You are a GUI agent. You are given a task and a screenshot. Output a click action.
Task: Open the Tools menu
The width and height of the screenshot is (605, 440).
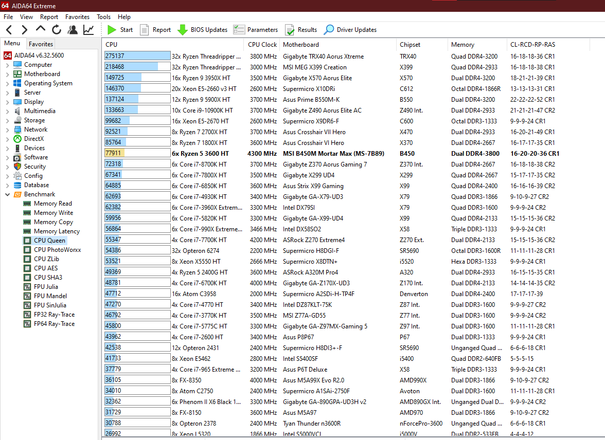coord(103,17)
